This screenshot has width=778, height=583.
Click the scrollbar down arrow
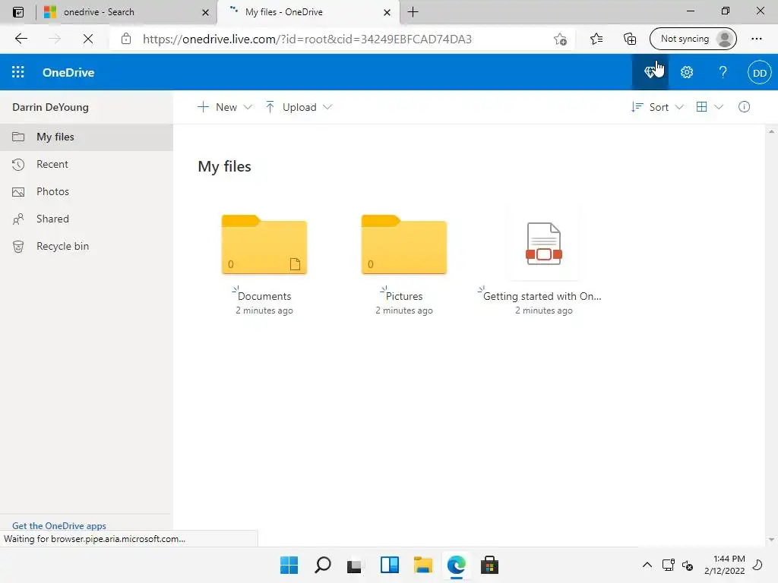click(771, 540)
